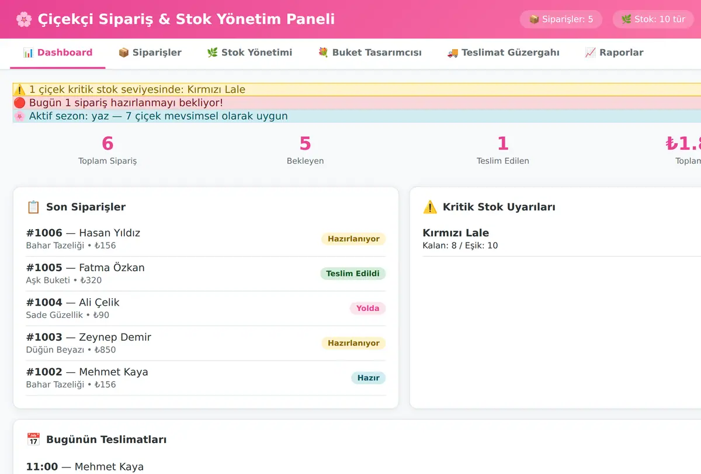
Task: Click the Son Siparişler section heading
Action: pyautogui.click(x=86, y=207)
